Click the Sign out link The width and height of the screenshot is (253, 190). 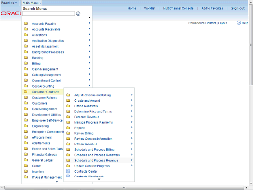[x=238, y=8]
